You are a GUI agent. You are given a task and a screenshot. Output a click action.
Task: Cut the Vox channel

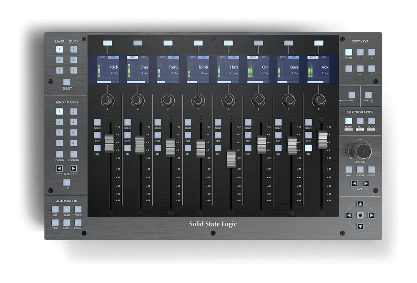pyautogui.click(x=308, y=135)
